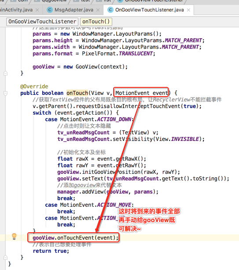Click the switch keyword

tap(42, 113)
